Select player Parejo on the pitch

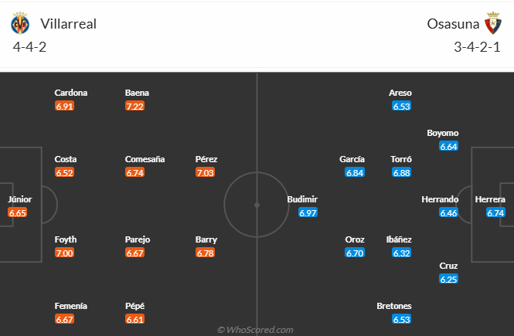coord(139,239)
